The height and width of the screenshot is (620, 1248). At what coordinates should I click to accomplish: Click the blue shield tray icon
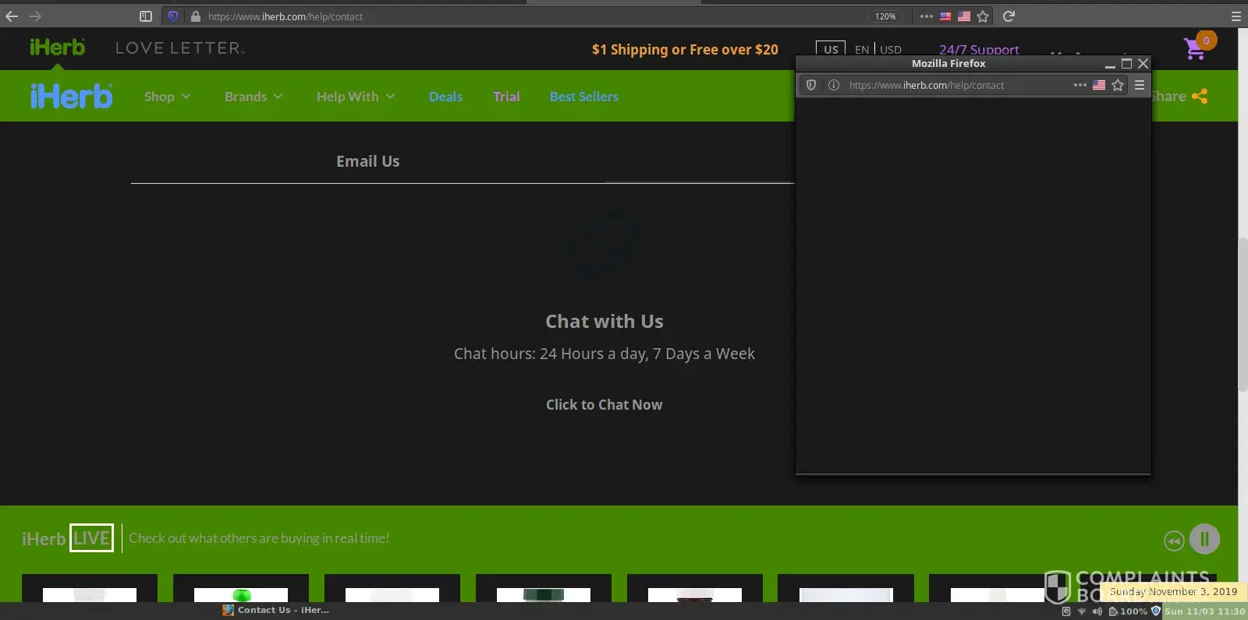[x=1156, y=611]
